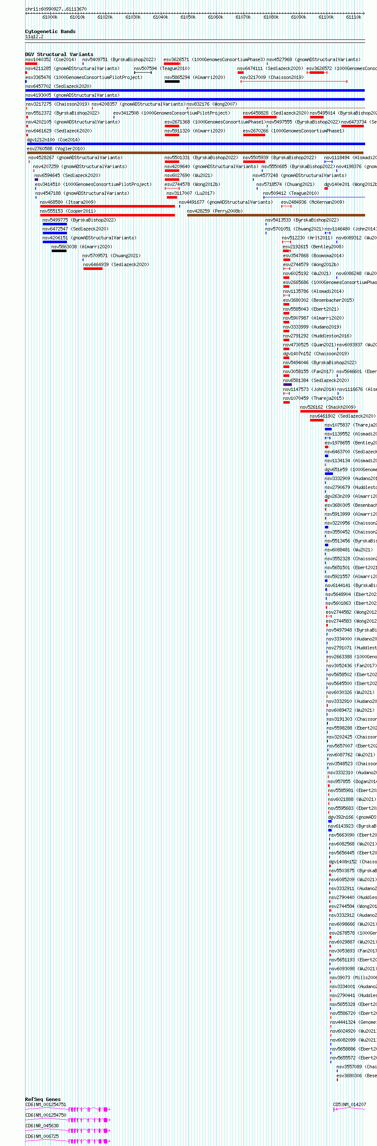Click the esv3547868 (Boomsma2014) label
Viewport: 377px width, 1146px height.
click(x=313, y=256)
